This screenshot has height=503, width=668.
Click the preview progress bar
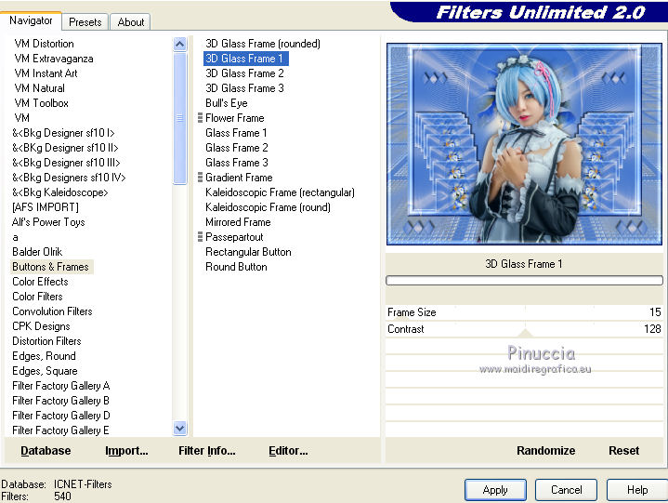pyautogui.click(x=524, y=280)
